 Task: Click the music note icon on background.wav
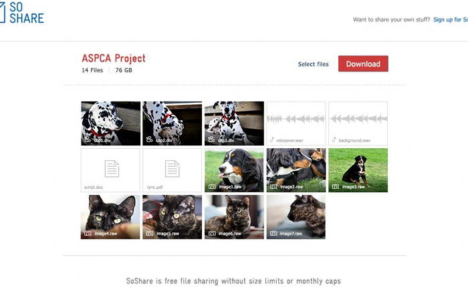pos(334,139)
